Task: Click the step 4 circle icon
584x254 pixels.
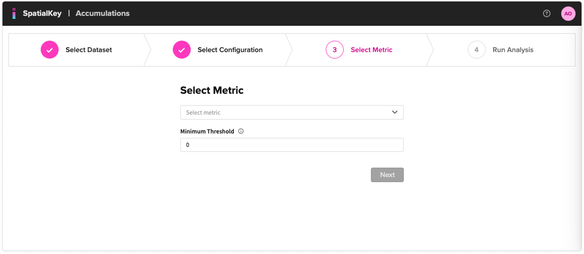Action: (477, 50)
